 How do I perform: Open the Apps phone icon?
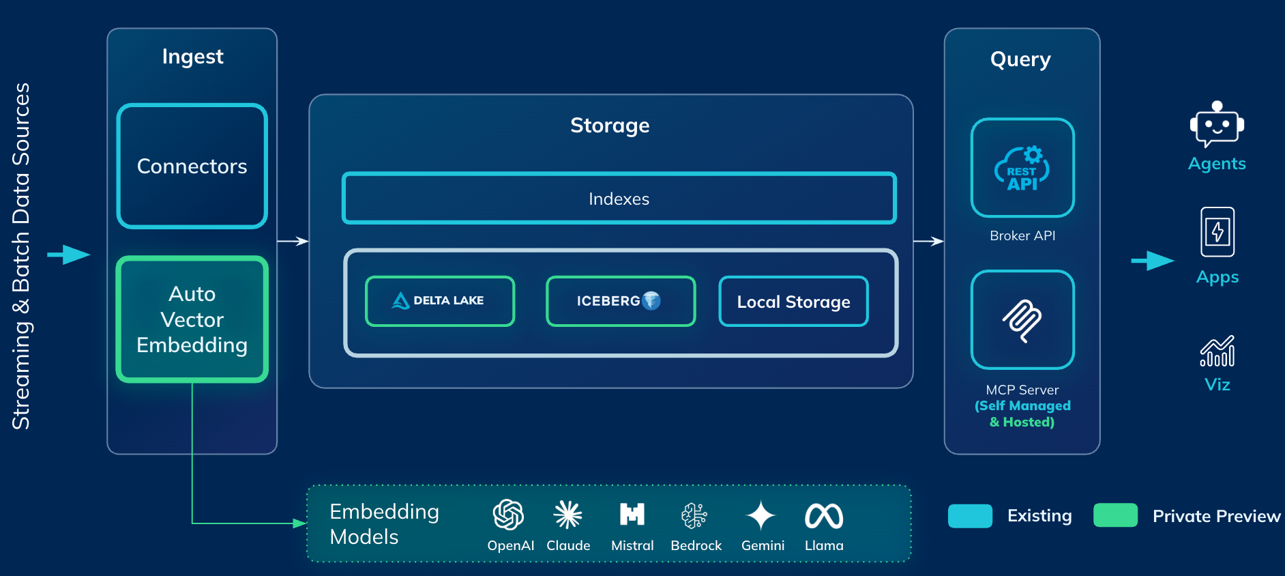(x=1217, y=232)
